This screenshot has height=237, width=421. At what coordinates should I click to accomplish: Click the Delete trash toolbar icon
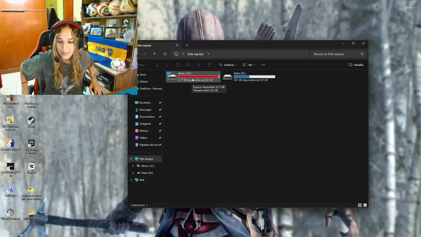click(210, 65)
